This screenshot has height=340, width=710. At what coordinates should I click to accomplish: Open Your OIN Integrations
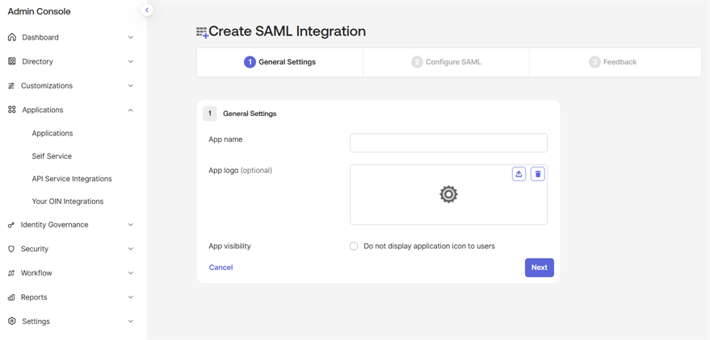pos(68,201)
